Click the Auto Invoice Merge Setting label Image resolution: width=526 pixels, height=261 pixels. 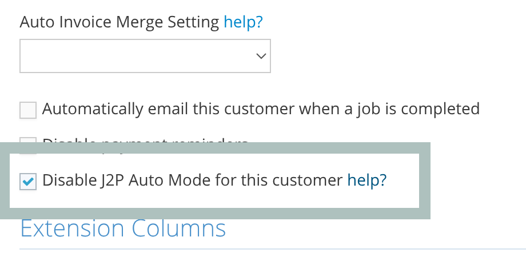(x=119, y=22)
